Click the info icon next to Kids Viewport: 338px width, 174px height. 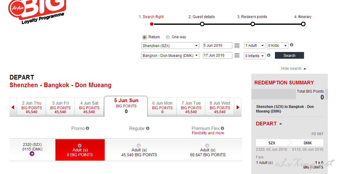point(292,45)
